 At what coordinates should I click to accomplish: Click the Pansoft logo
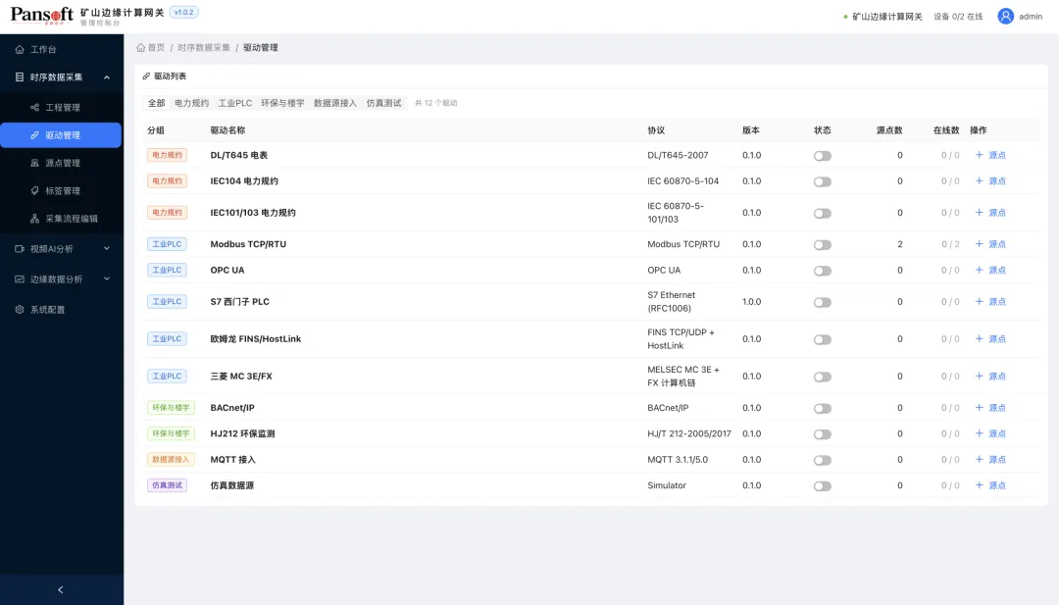(x=42, y=16)
